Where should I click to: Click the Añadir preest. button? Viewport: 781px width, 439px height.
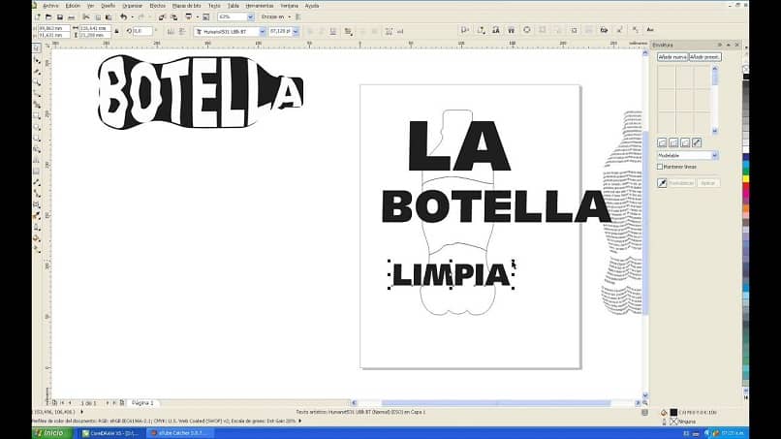tap(705, 57)
